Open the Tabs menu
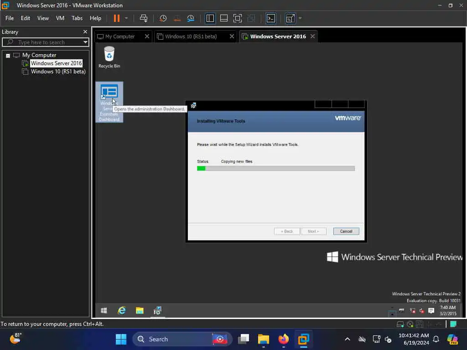This screenshot has height=350, width=467. point(77,18)
